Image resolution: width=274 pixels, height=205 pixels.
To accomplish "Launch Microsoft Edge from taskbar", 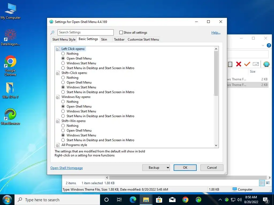I will pyautogui.click(x=133, y=200).
